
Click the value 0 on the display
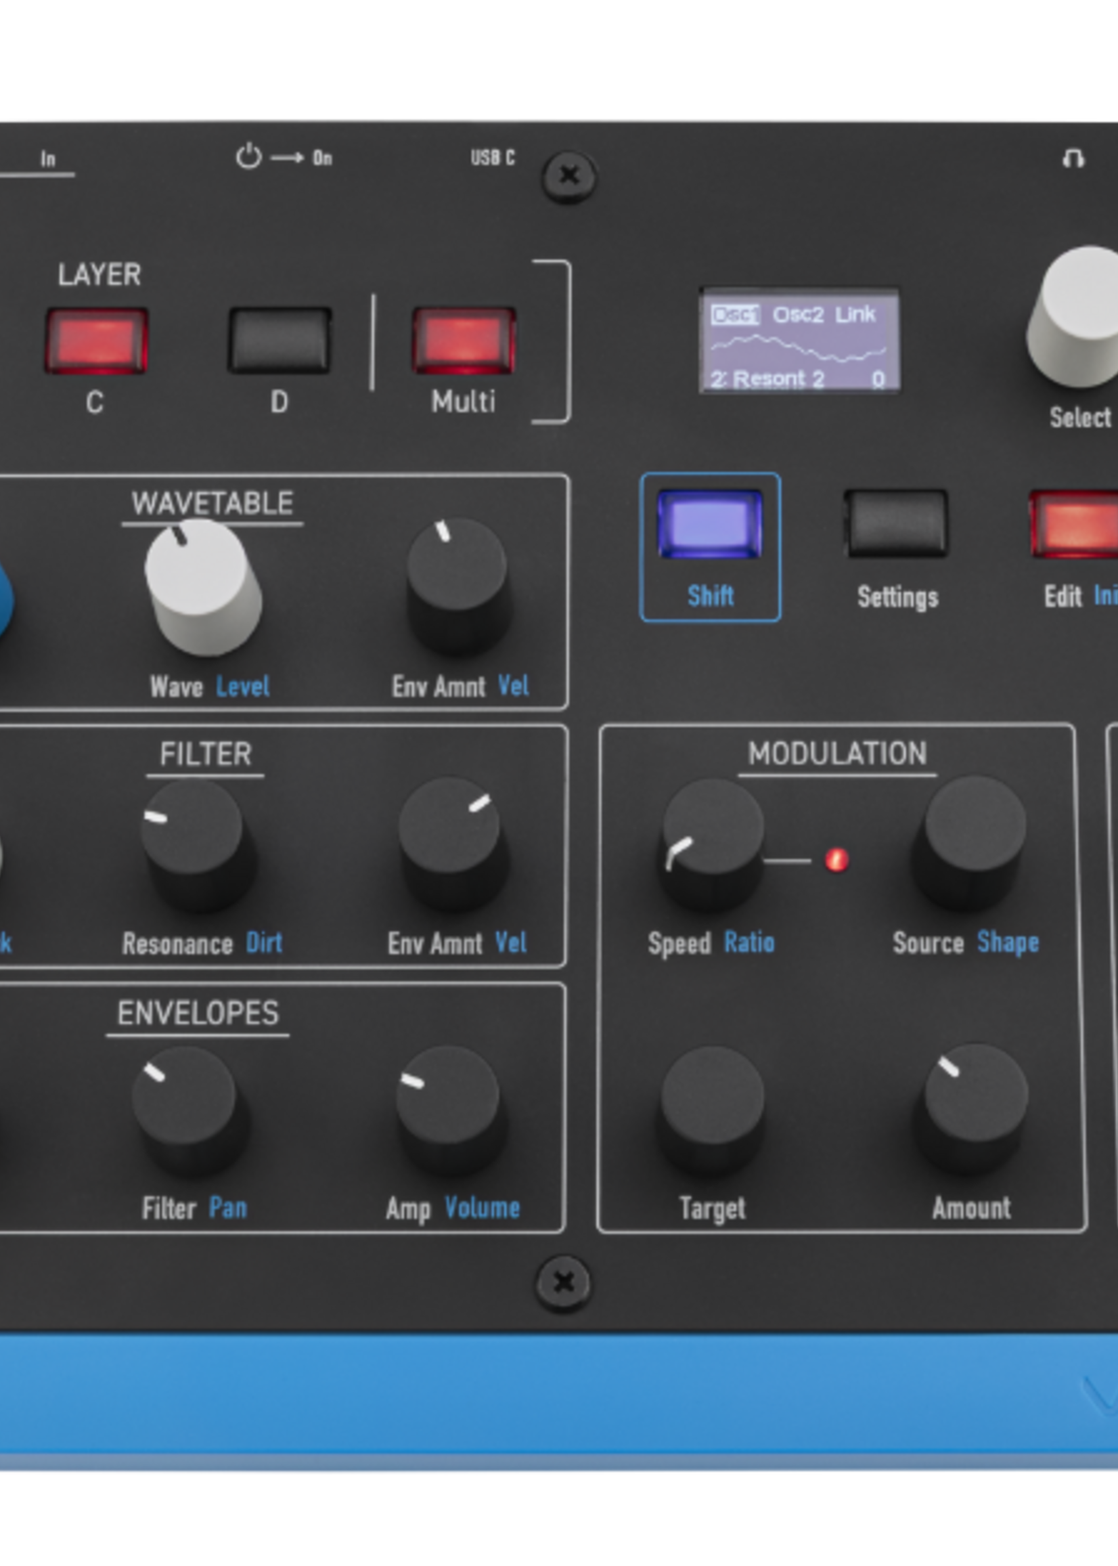[x=878, y=378]
